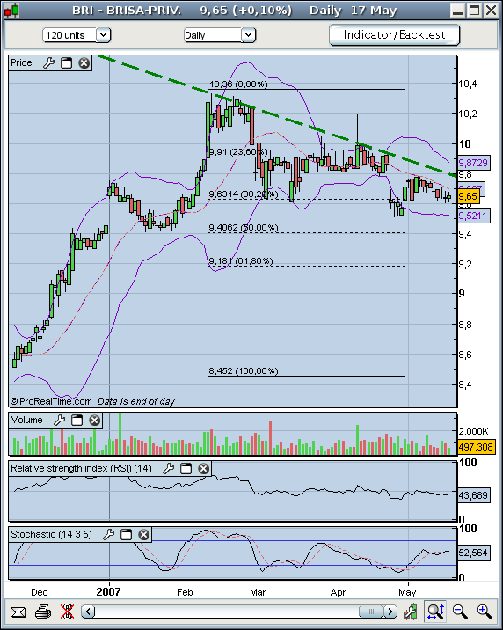Click Relative strength index (RSI) (14) label
Image resolution: width=503 pixels, height=630 pixels.
[81, 468]
